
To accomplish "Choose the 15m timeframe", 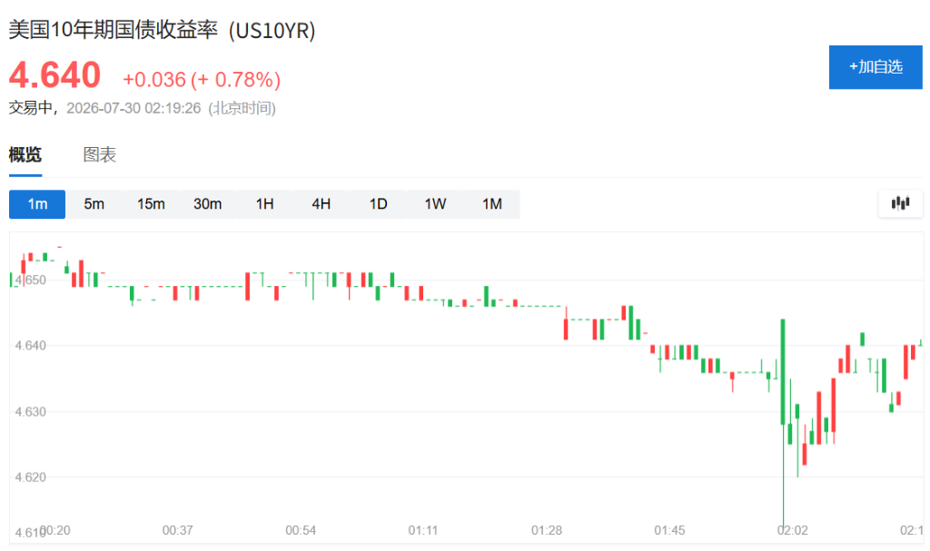I will 151,204.
